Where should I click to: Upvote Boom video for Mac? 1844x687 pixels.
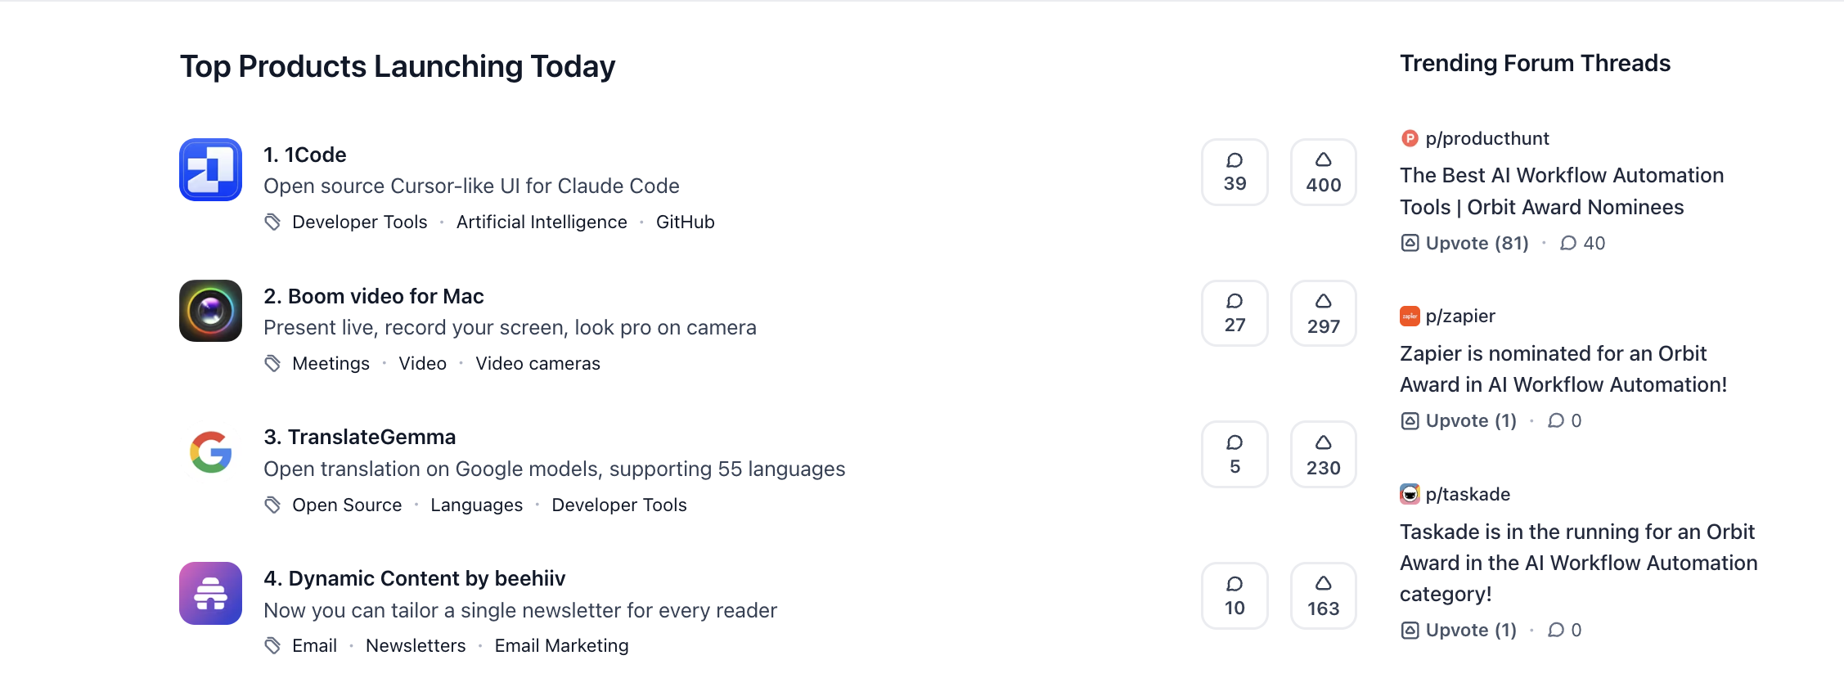[x=1323, y=313]
